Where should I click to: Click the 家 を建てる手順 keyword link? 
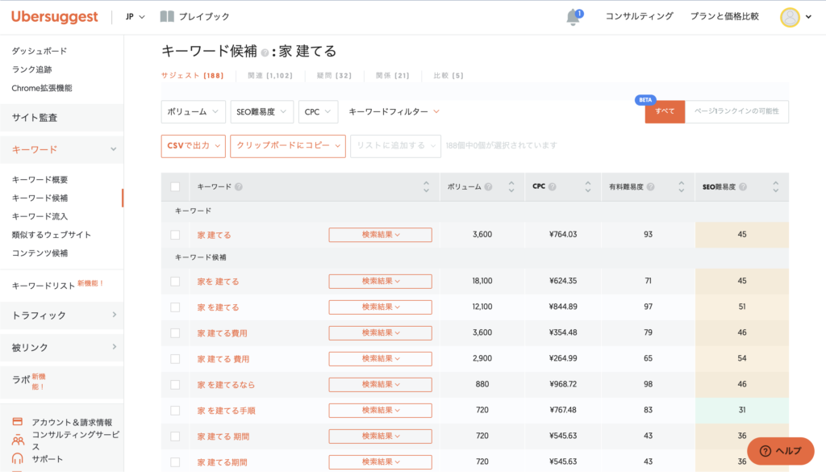pyautogui.click(x=226, y=411)
